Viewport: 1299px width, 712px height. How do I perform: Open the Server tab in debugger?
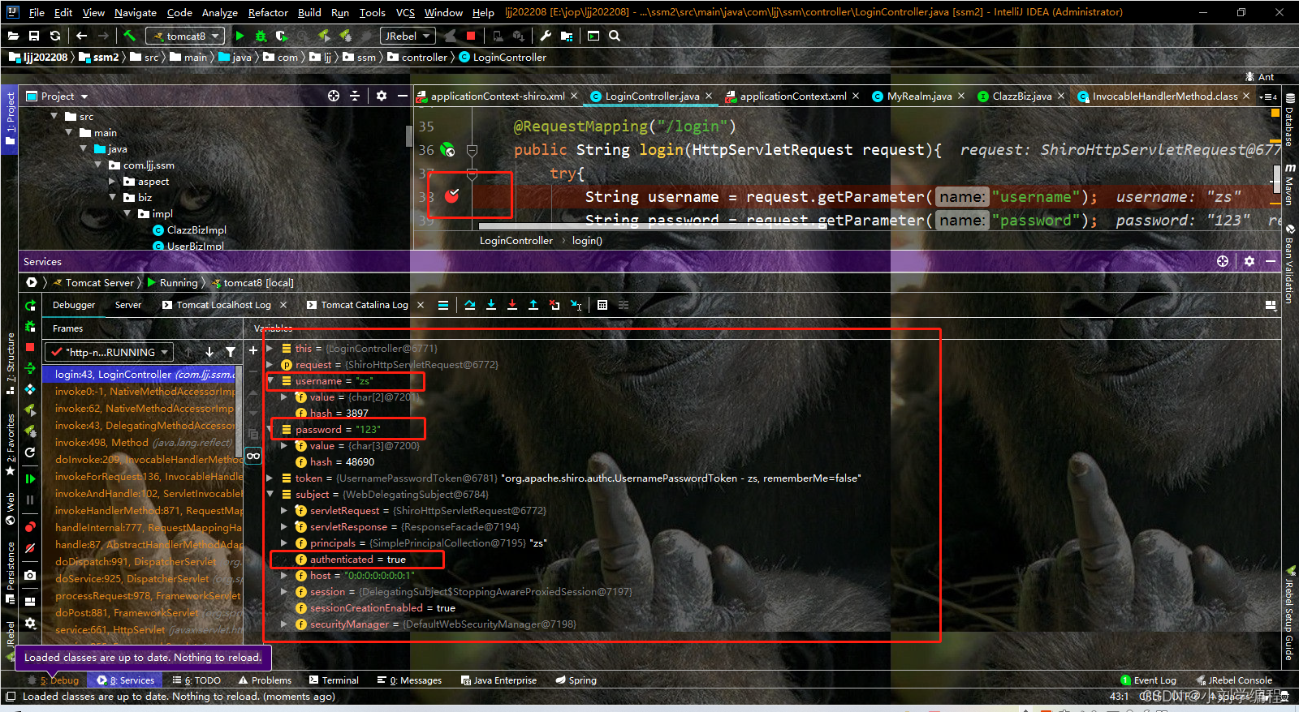pos(128,305)
